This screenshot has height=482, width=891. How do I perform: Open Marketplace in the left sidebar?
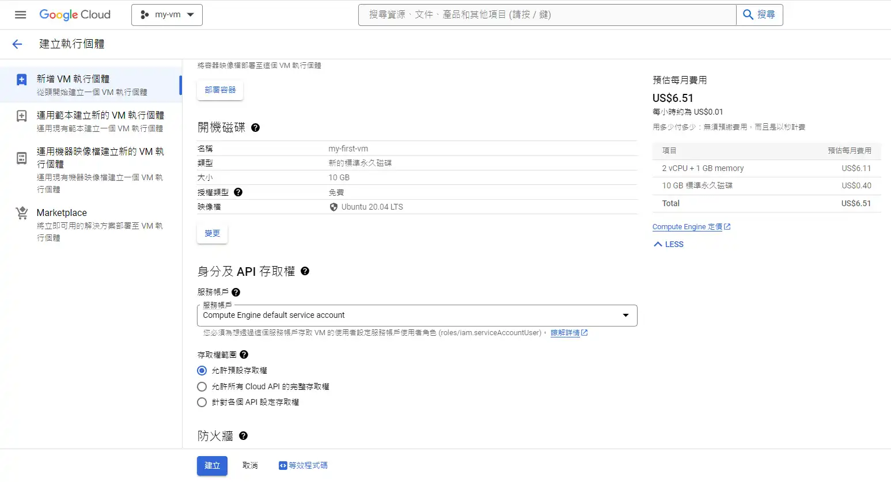click(x=62, y=213)
